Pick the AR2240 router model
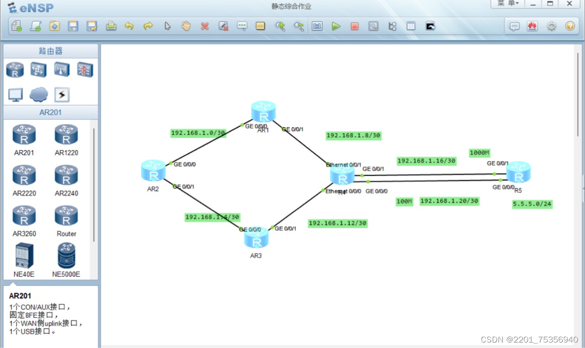Viewport: 585px width, 348px height. [x=66, y=181]
